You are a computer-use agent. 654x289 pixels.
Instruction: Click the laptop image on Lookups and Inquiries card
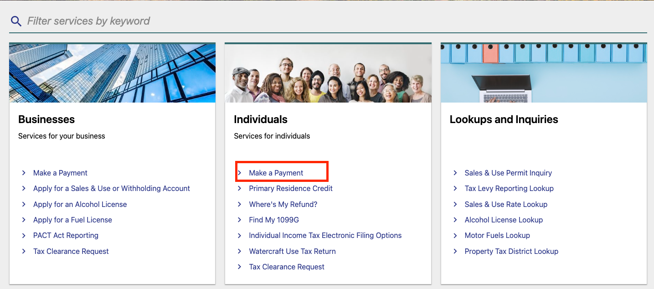click(544, 73)
